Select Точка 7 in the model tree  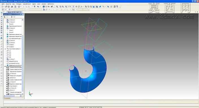(11, 30)
